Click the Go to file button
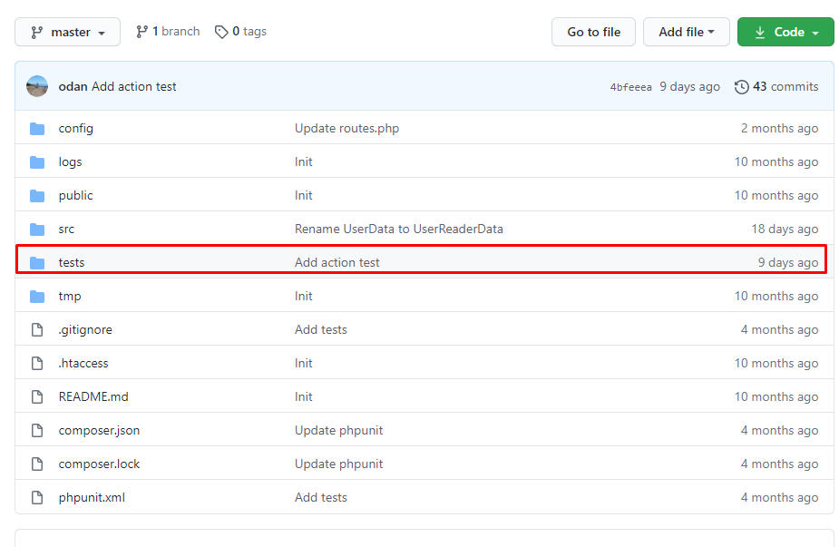This screenshot has width=839, height=547. click(x=593, y=31)
